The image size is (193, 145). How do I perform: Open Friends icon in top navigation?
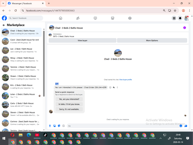pos(78,18)
